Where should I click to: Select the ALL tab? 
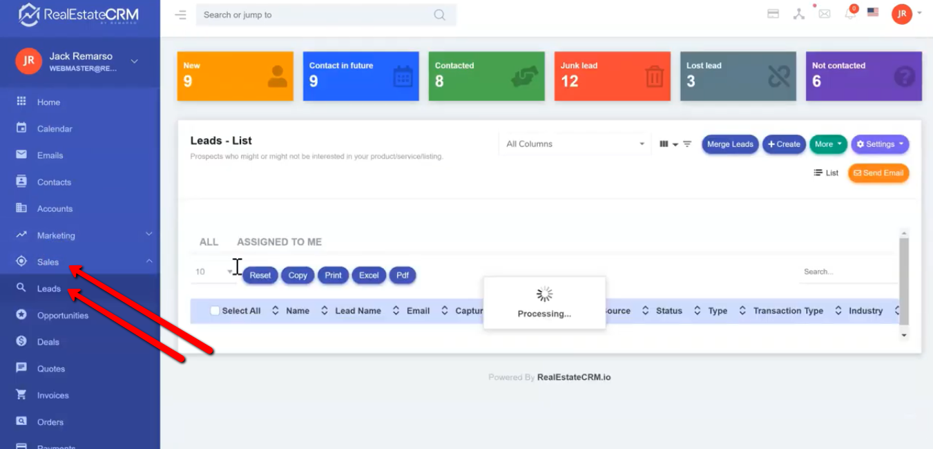(209, 242)
